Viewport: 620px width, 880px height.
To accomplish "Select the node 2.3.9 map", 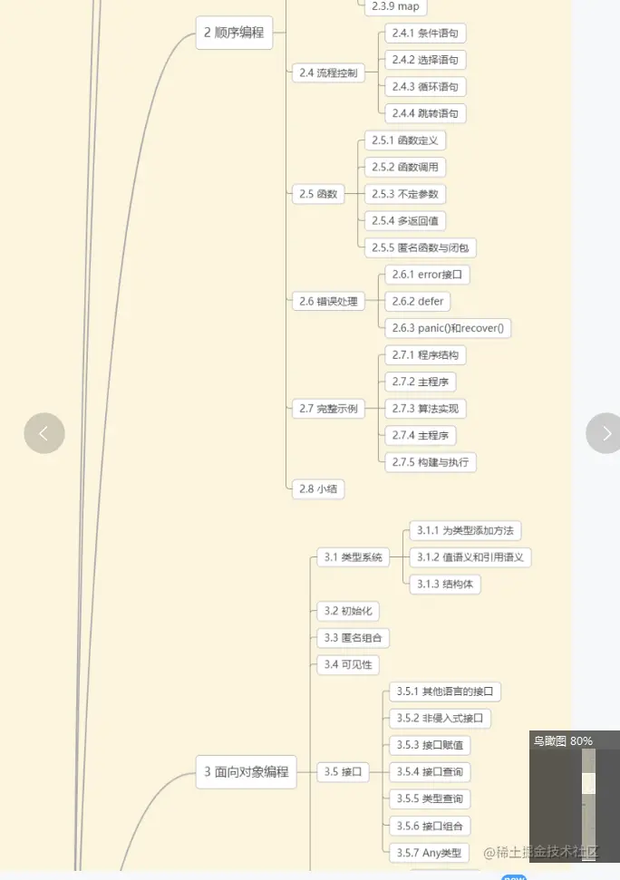I will [x=395, y=6].
